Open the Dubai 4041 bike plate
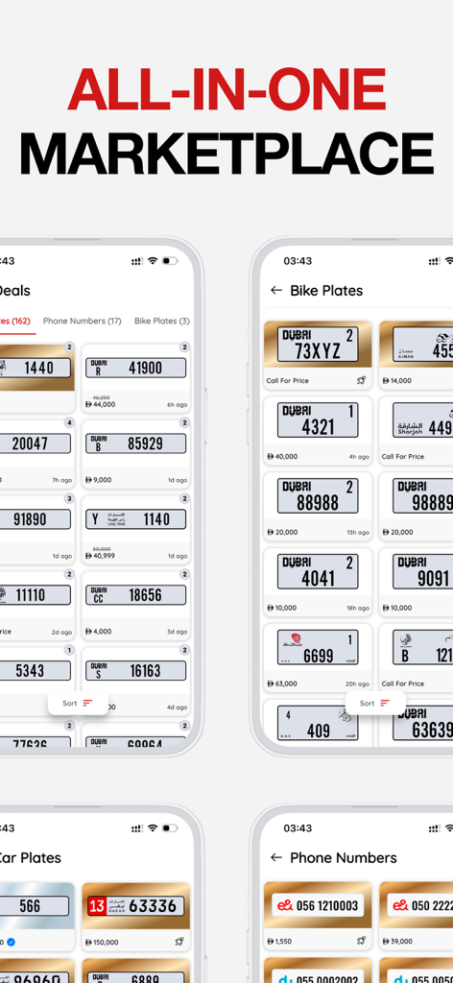 (x=318, y=583)
